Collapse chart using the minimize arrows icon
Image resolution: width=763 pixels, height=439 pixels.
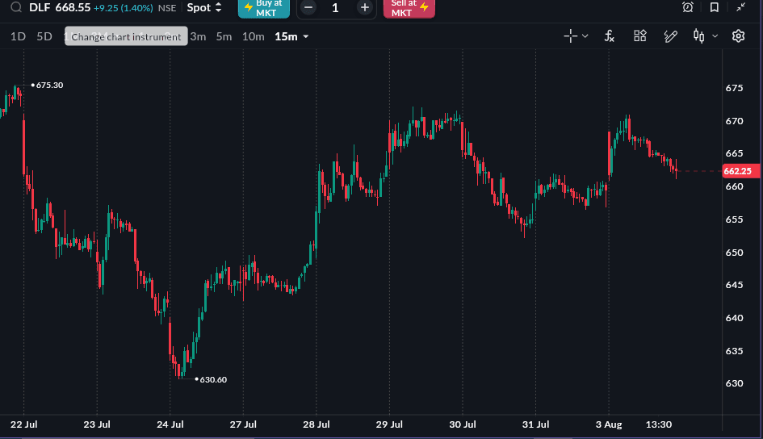click(x=740, y=7)
